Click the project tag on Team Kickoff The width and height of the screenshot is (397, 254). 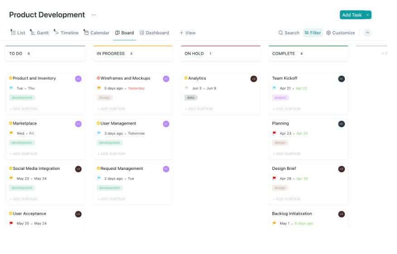(x=280, y=98)
